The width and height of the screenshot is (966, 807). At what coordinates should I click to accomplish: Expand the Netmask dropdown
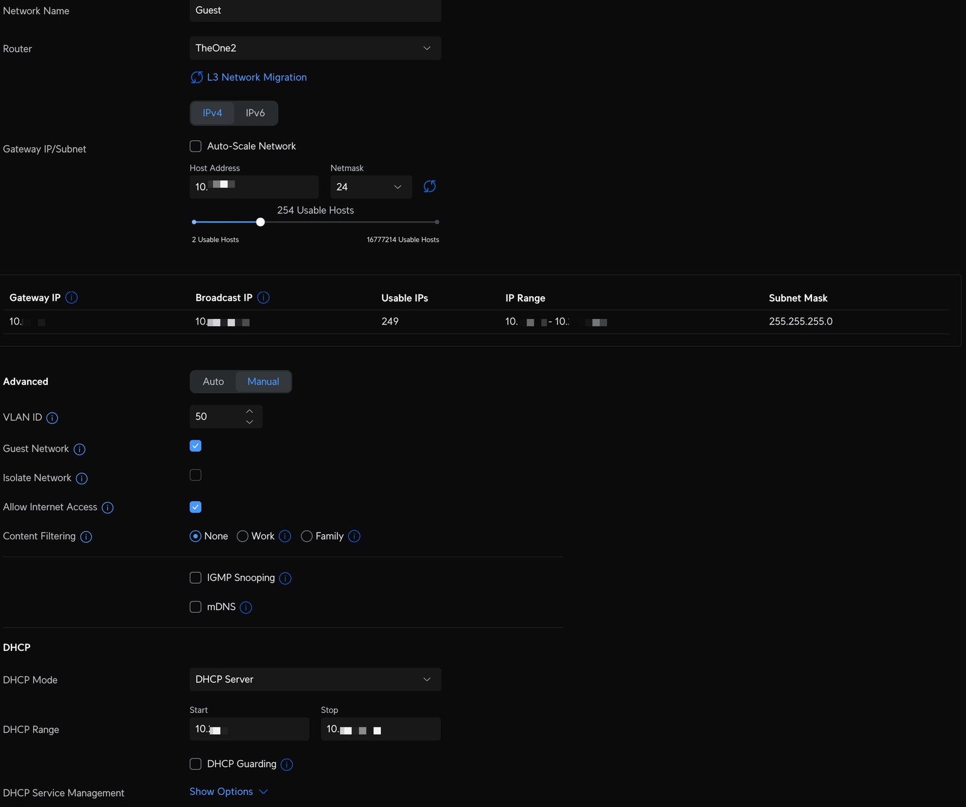[370, 187]
